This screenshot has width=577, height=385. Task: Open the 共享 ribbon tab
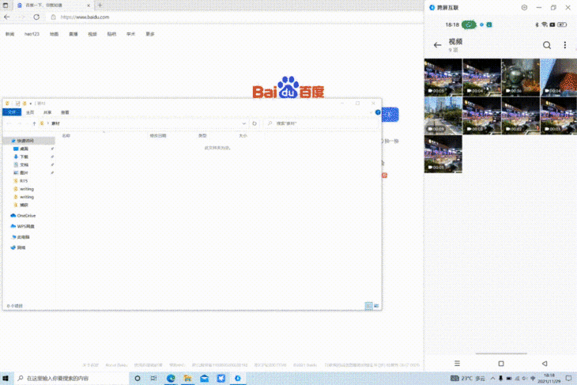(x=47, y=112)
